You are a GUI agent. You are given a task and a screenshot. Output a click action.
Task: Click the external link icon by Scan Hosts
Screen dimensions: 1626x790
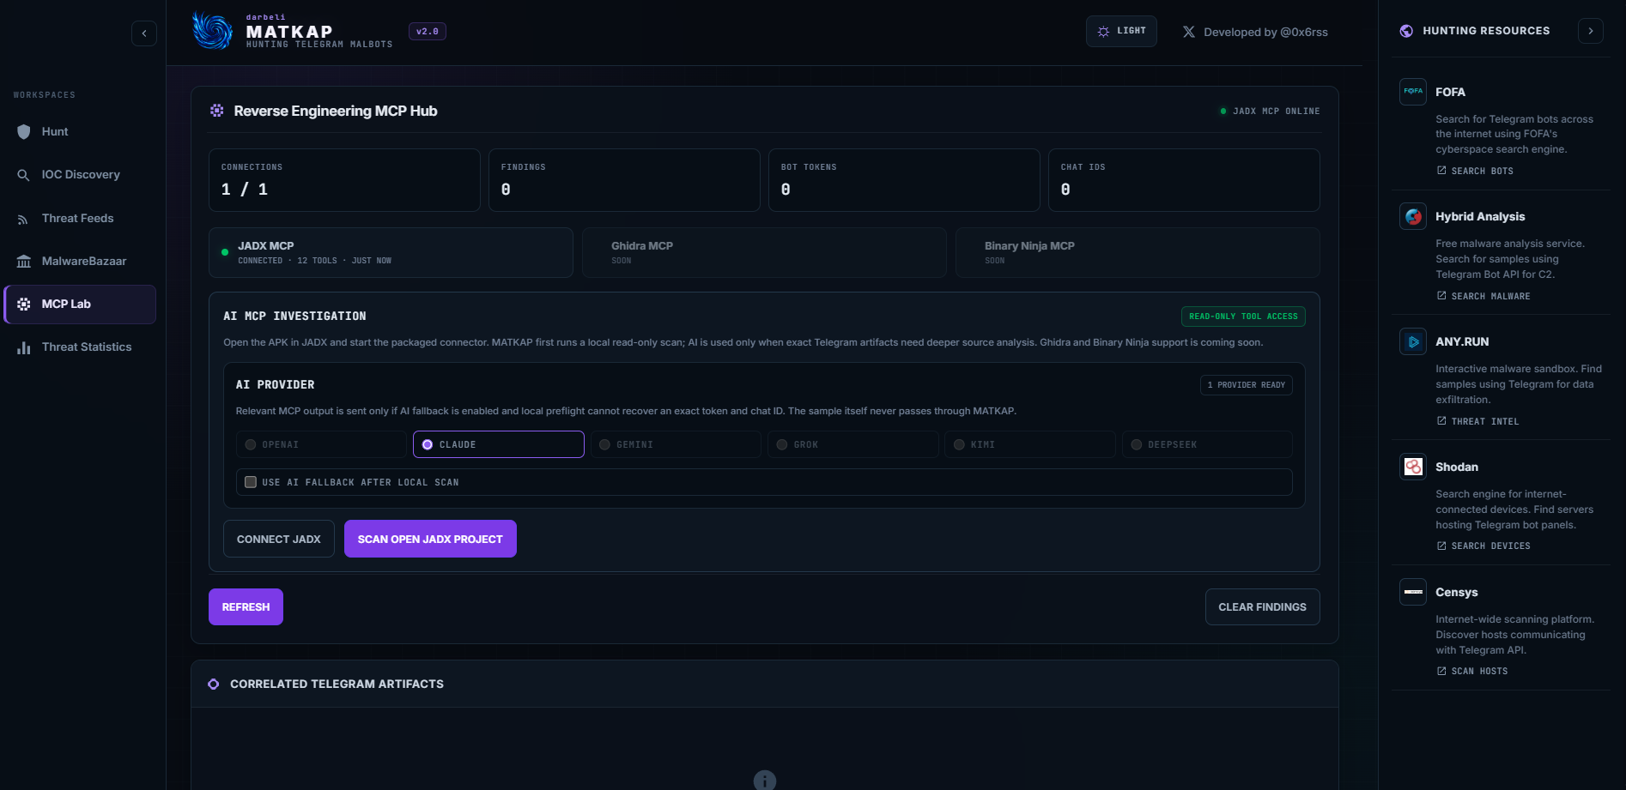coord(1441,671)
